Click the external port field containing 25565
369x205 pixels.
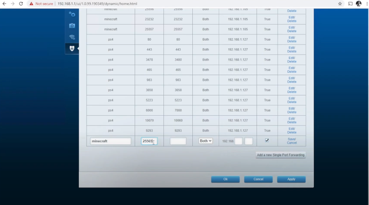pos(149,141)
